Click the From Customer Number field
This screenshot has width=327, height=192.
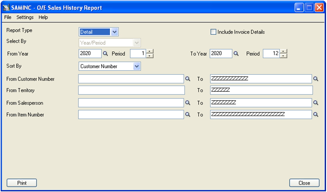coord(131,79)
